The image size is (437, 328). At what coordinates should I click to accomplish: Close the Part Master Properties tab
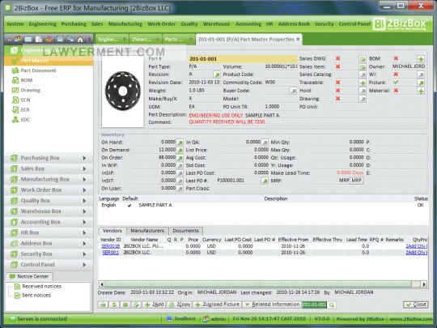(298, 40)
